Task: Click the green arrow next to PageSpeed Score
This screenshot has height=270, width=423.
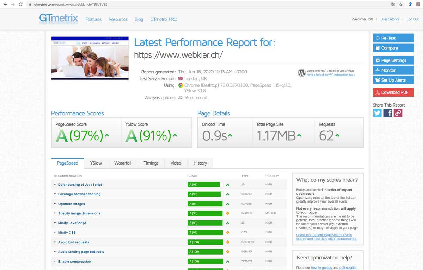Action: pyautogui.click(x=107, y=135)
